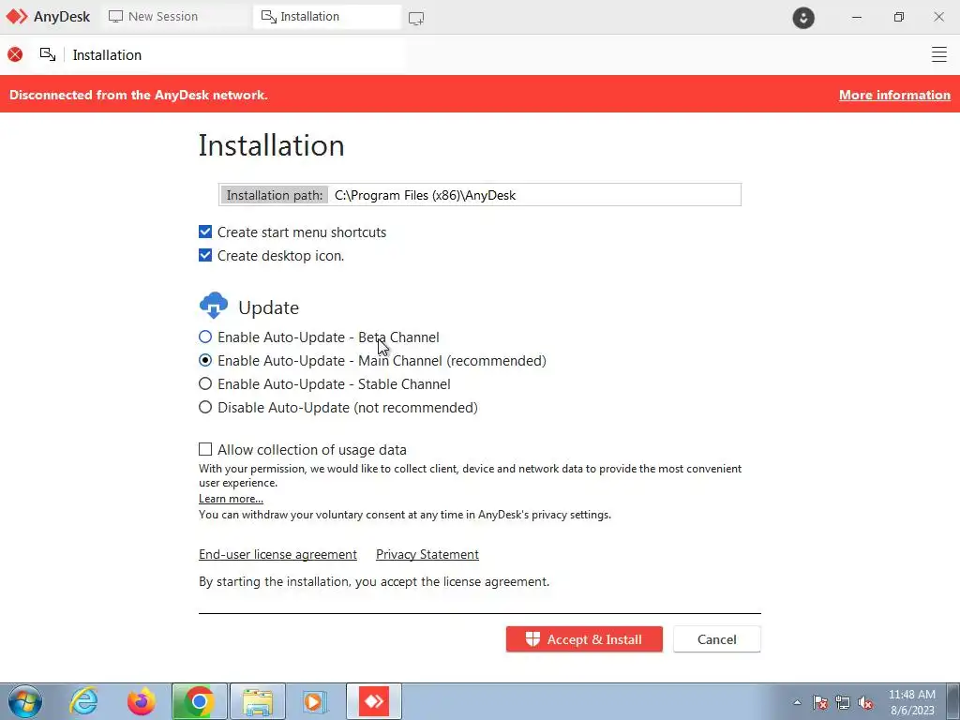Open the End-user license agreement link
The image size is (960, 720).
coord(277,554)
